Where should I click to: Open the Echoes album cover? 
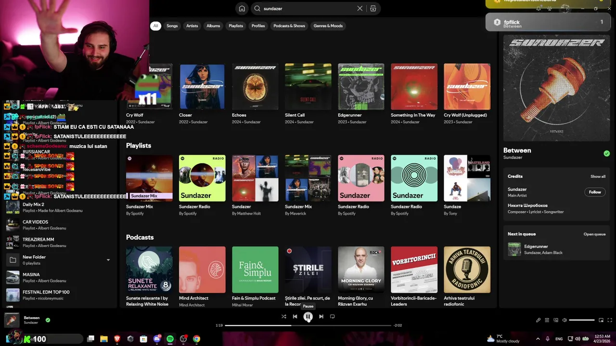255,86
